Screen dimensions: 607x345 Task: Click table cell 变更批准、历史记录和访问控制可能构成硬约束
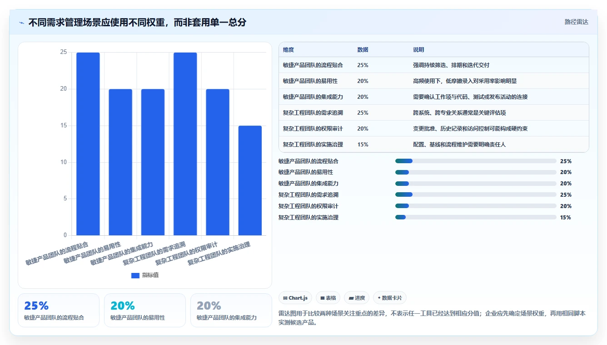(470, 129)
